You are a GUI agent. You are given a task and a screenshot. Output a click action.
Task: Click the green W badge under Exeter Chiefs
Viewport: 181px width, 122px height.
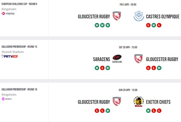(x=148, y=111)
